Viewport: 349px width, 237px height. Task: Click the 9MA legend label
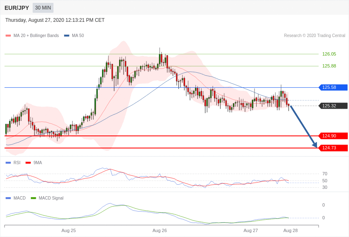click(38, 163)
